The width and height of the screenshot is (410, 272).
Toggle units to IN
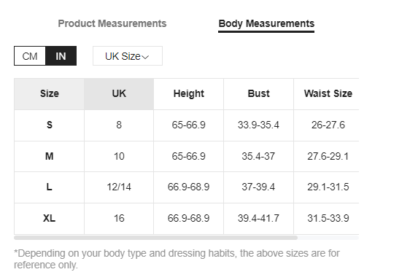[x=61, y=56]
